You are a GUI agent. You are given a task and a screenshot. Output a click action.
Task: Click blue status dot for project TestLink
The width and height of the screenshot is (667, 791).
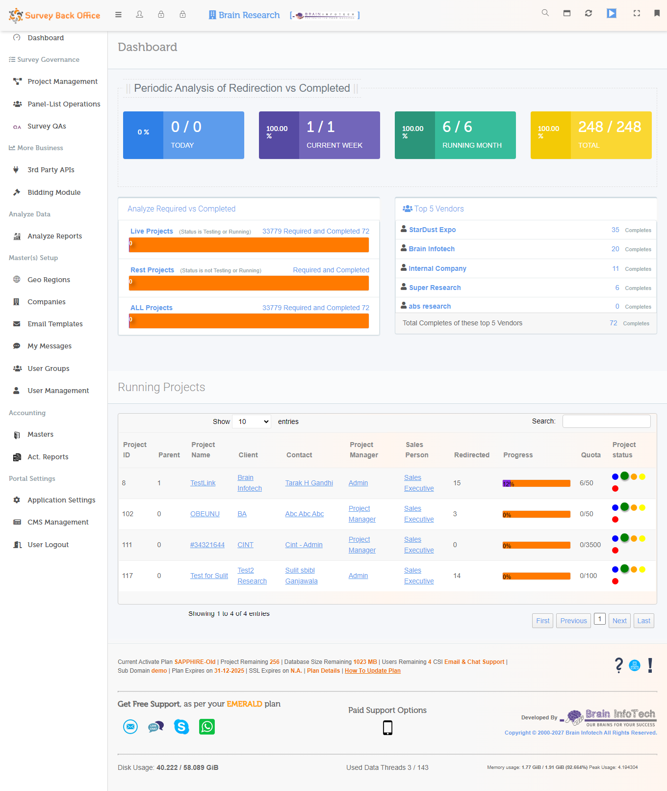pos(615,477)
